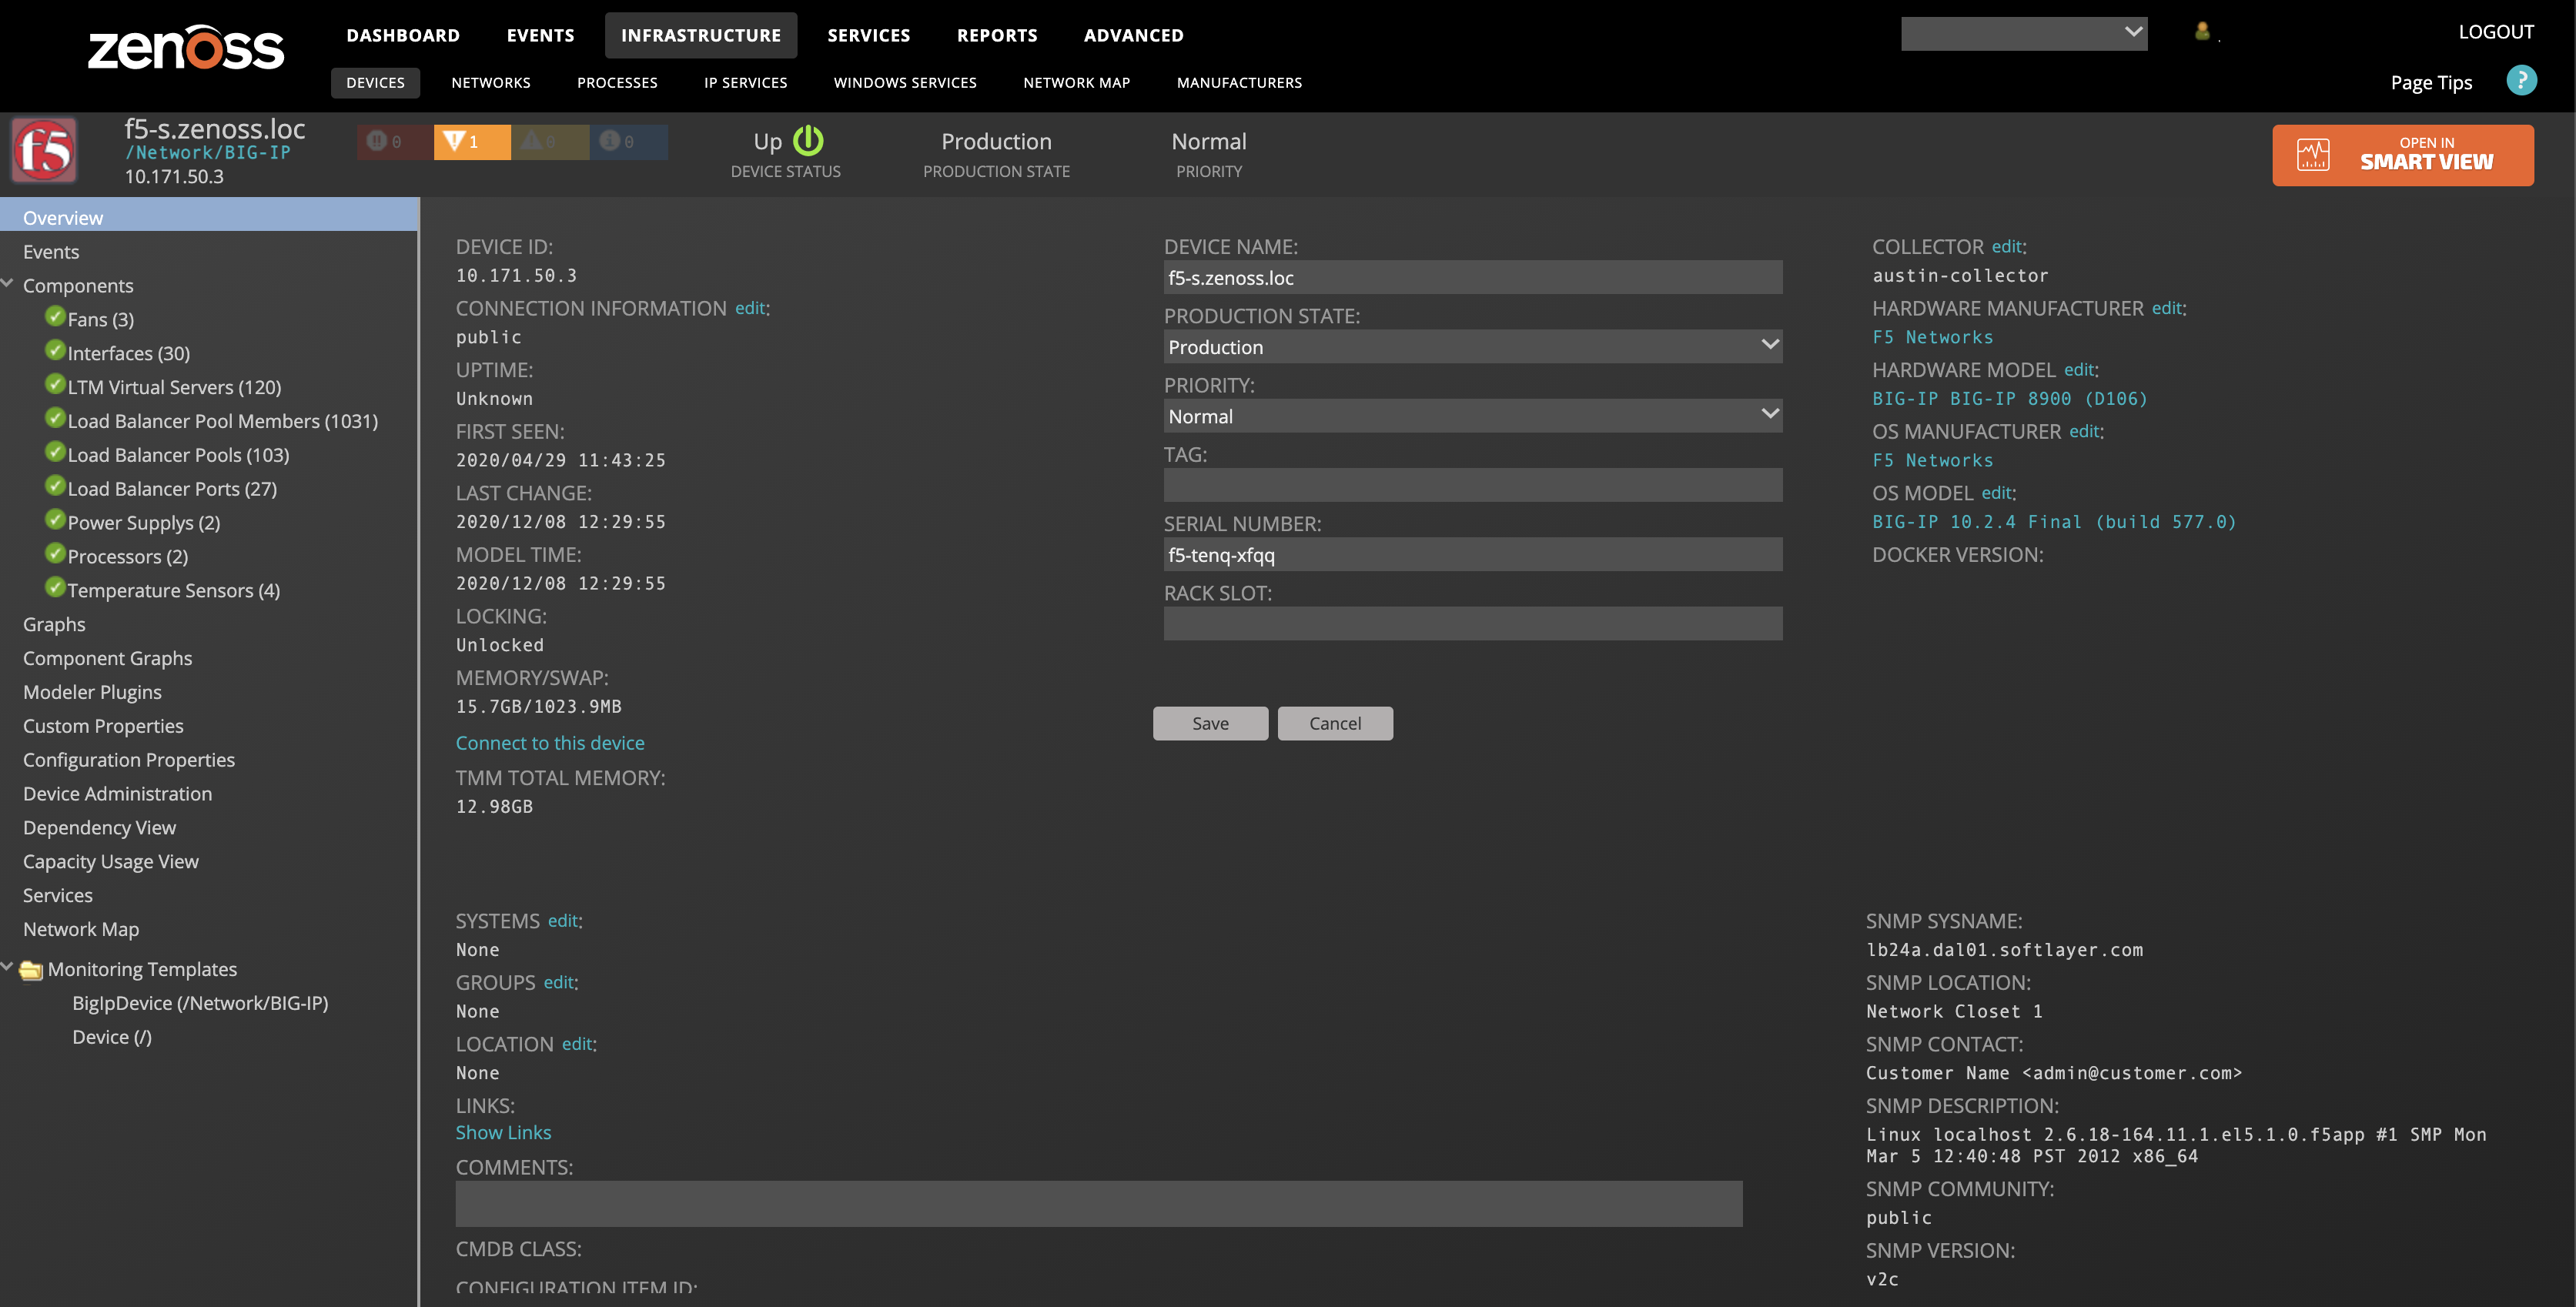Click the green device Up power icon

pos(808,141)
